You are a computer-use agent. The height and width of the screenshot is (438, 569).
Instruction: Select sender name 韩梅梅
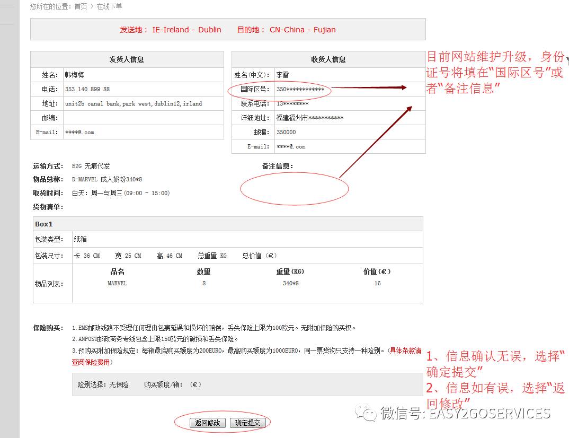(74, 75)
